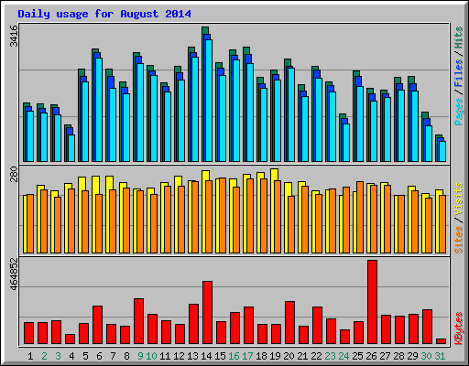Select day 25 on the x-axis
The width and height of the screenshot is (469, 366).
[357, 356]
